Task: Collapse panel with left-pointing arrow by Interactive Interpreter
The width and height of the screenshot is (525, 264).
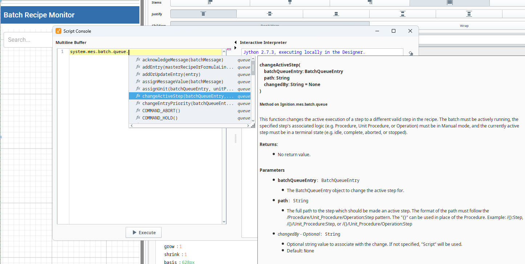Action: [235, 42]
